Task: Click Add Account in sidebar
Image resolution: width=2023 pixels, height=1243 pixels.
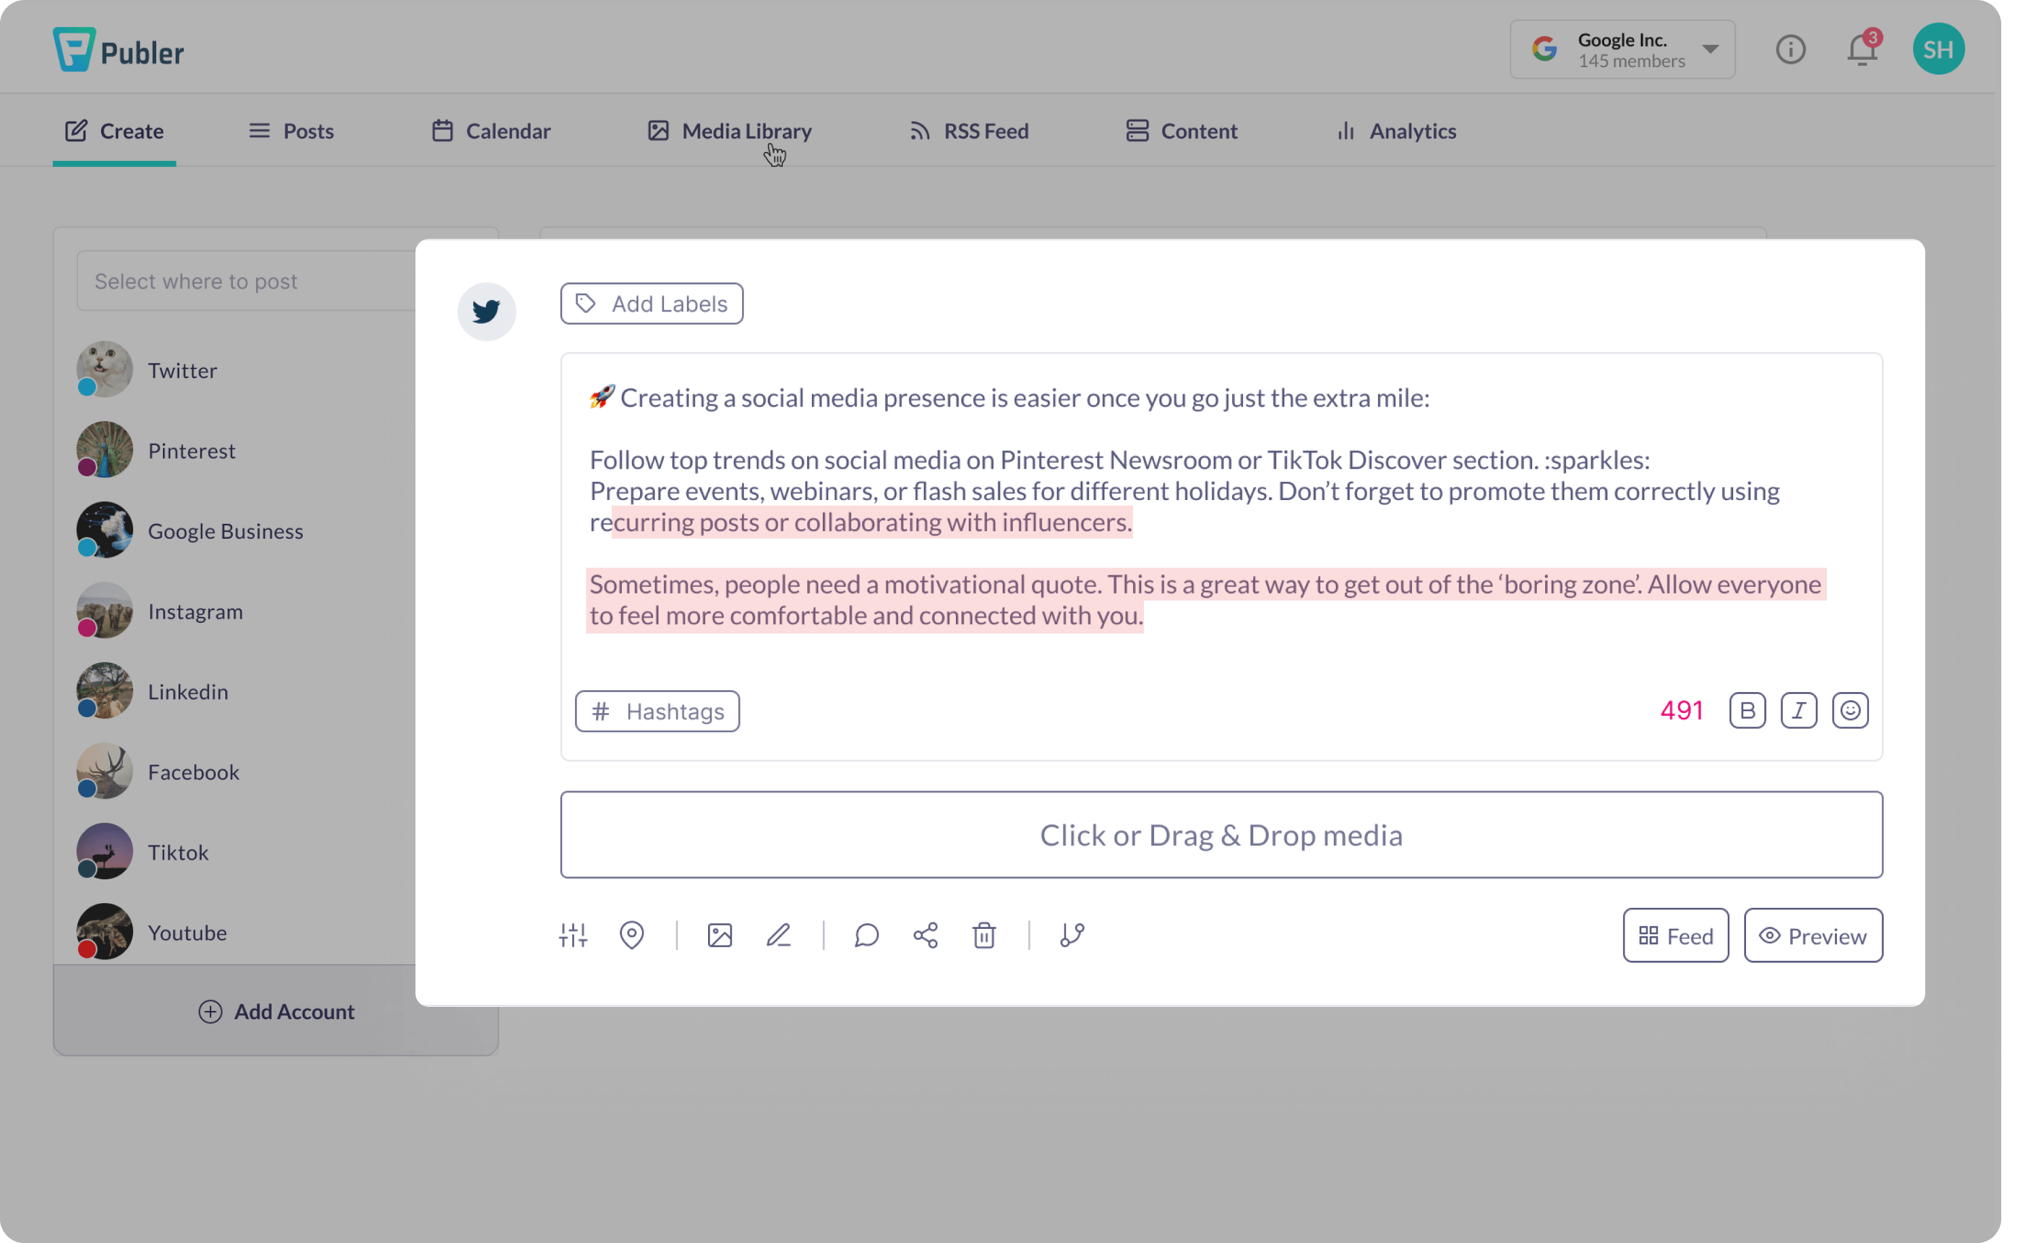Action: 276,1009
